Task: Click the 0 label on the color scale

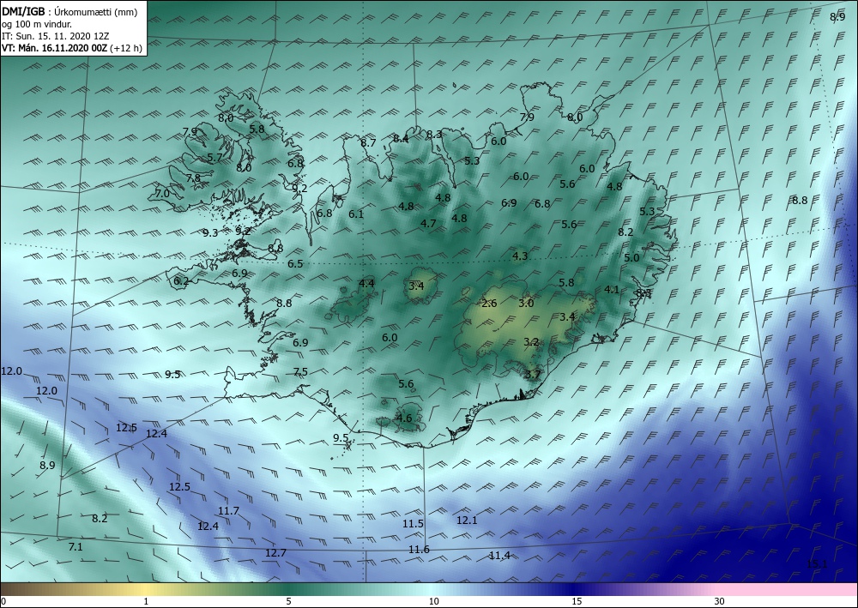Action: pos(3,602)
